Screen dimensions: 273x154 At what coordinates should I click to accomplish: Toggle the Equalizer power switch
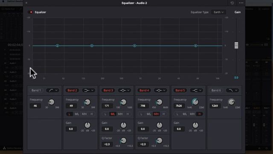pyautogui.click(x=30, y=12)
